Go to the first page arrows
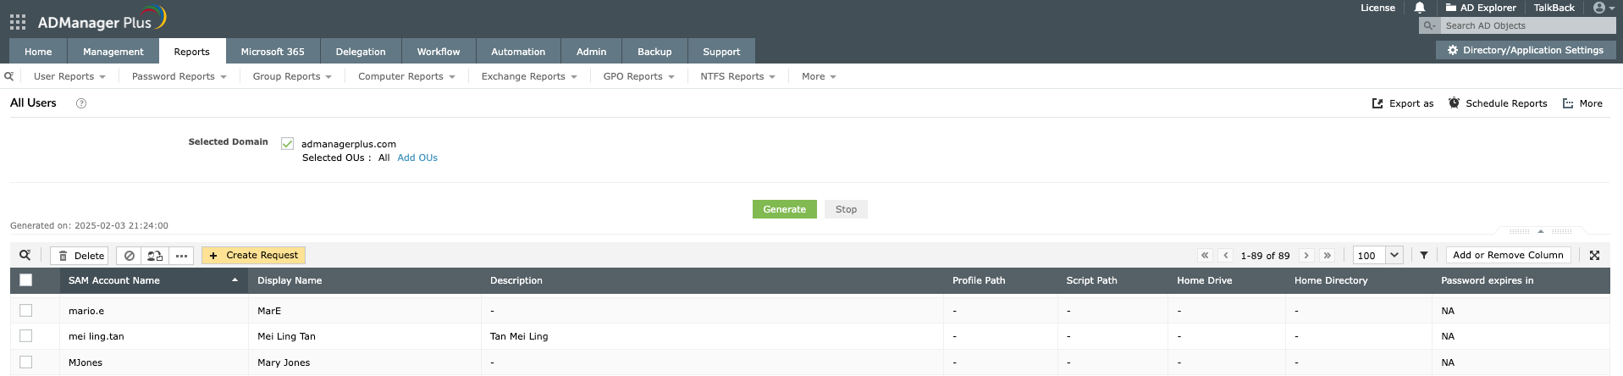This screenshot has height=376, width=1623. [x=1204, y=255]
